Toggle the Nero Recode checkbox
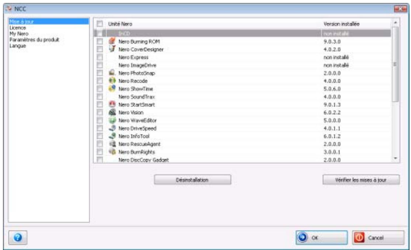Viewport: 411px width, 250px height. [x=100, y=81]
